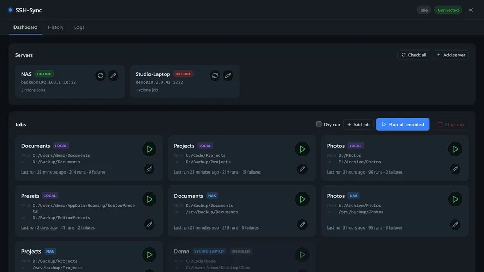484x272 pixels.
Task: Refresh the NAS server status
Action: 101,76
